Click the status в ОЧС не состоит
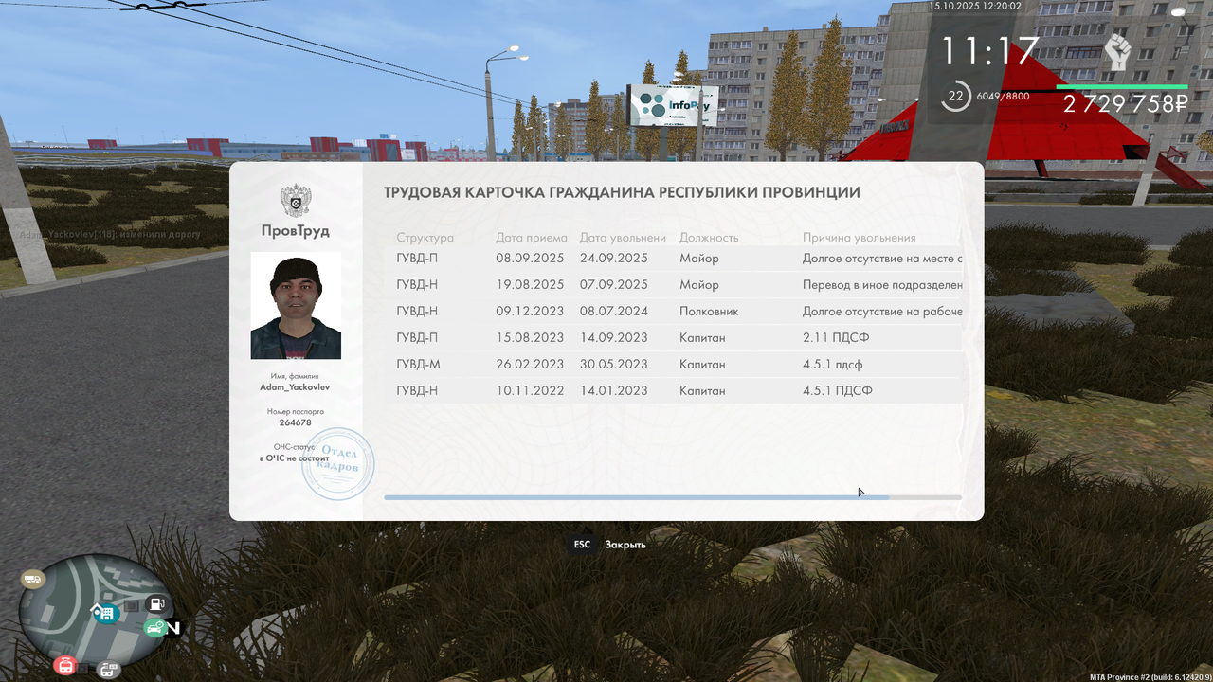This screenshot has width=1213, height=682. pos(295,458)
